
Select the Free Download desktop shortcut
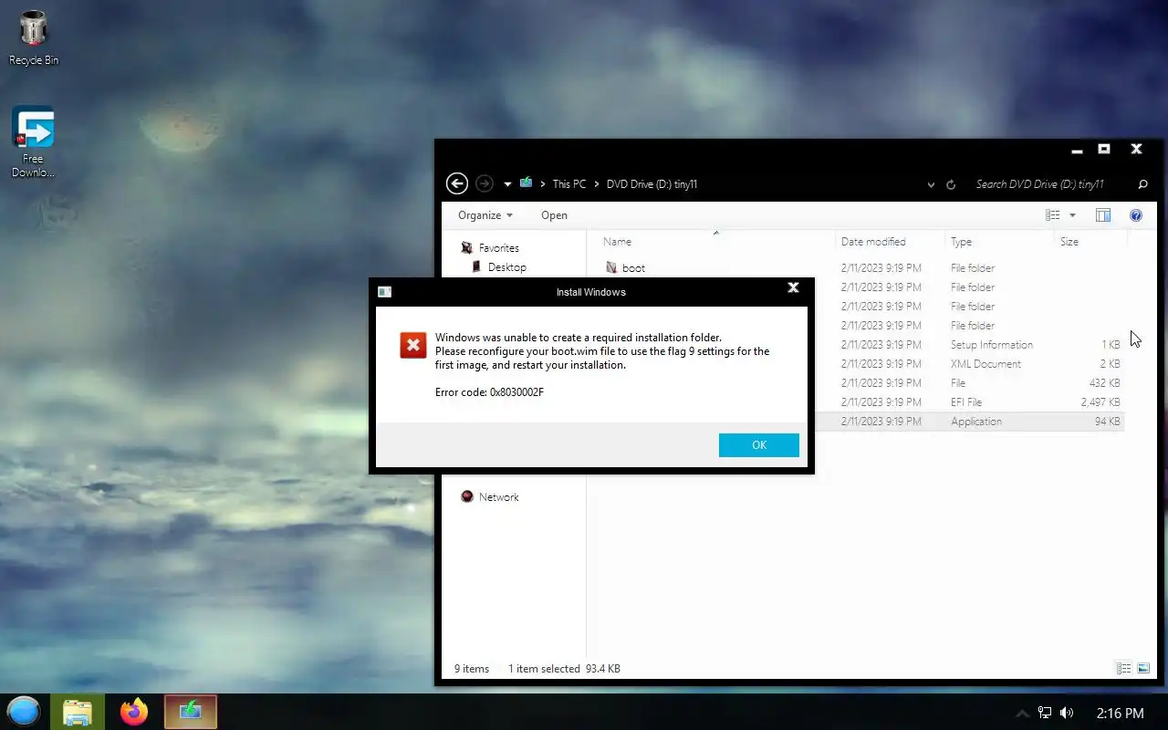34,142
